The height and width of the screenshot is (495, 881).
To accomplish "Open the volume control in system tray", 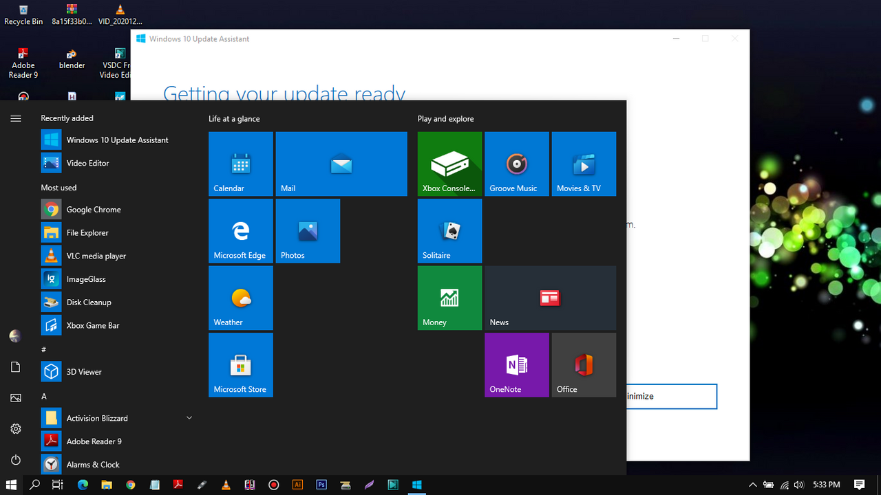I will coord(798,485).
